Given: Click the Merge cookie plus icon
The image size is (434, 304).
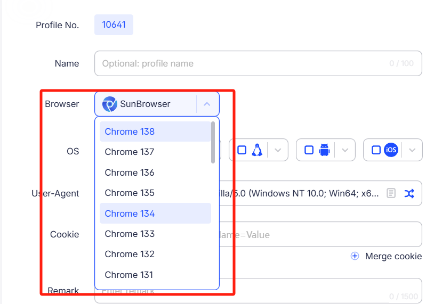Looking at the screenshot, I should (x=355, y=256).
